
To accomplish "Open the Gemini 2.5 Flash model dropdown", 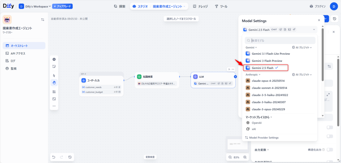I will point(279,30).
